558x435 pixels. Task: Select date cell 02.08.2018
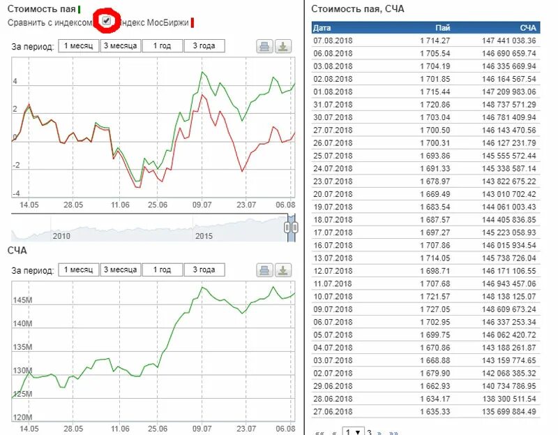(x=333, y=79)
